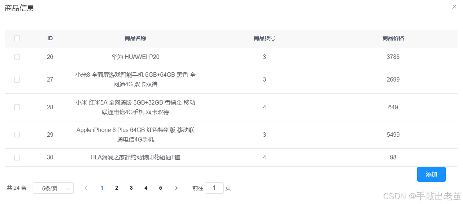
Task: Go to page 2
Action: [x=117, y=188]
